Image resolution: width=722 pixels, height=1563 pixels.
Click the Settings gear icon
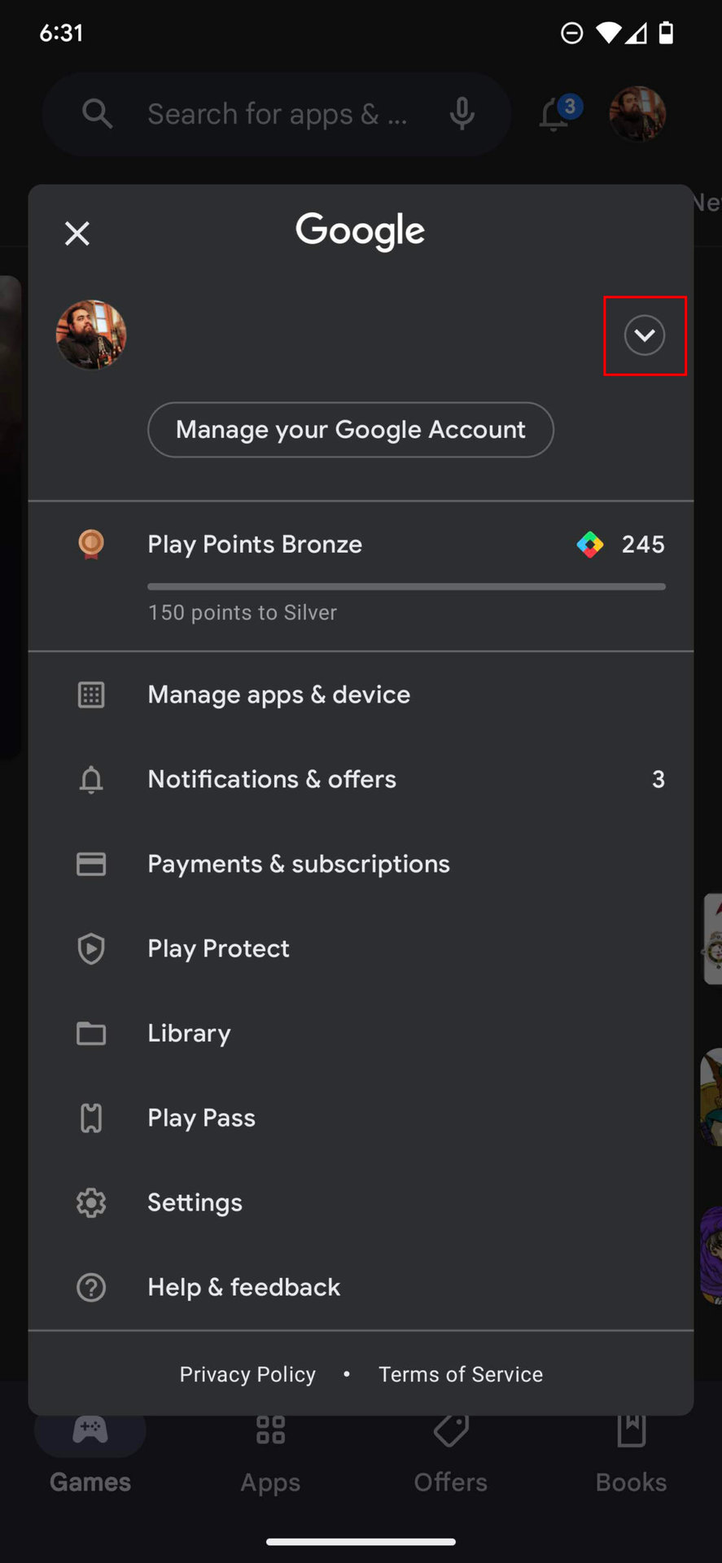(91, 1202)
